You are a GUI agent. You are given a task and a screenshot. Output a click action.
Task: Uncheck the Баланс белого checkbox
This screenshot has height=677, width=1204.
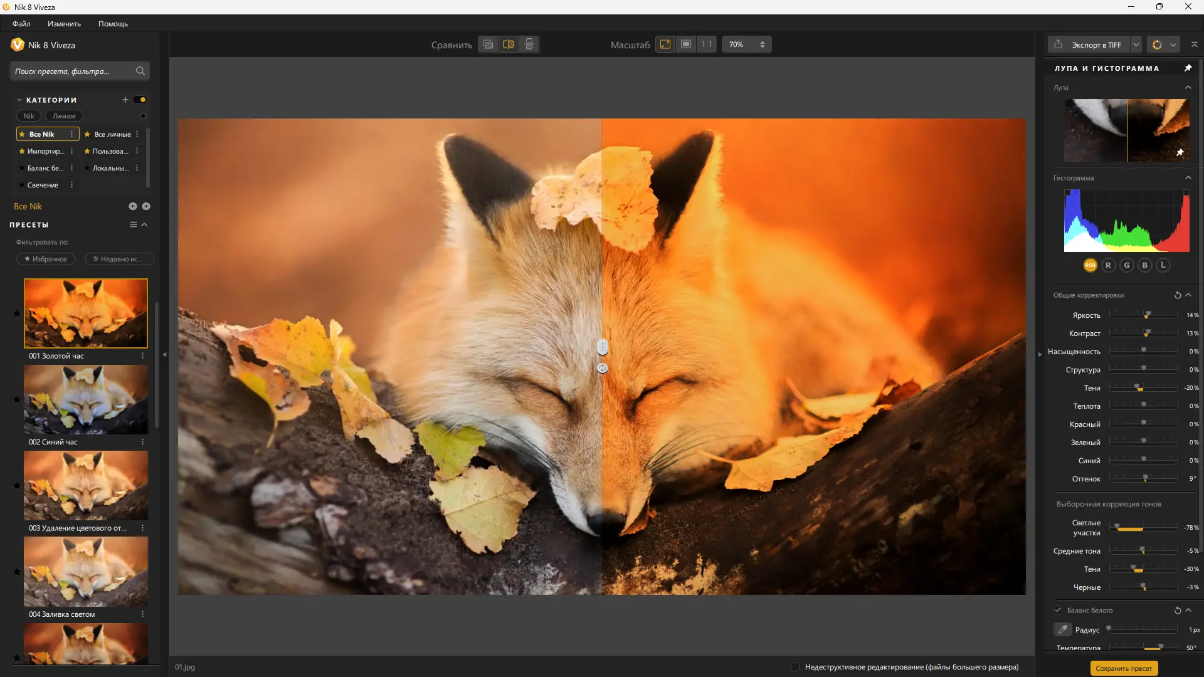click(x=1058, y=610)
